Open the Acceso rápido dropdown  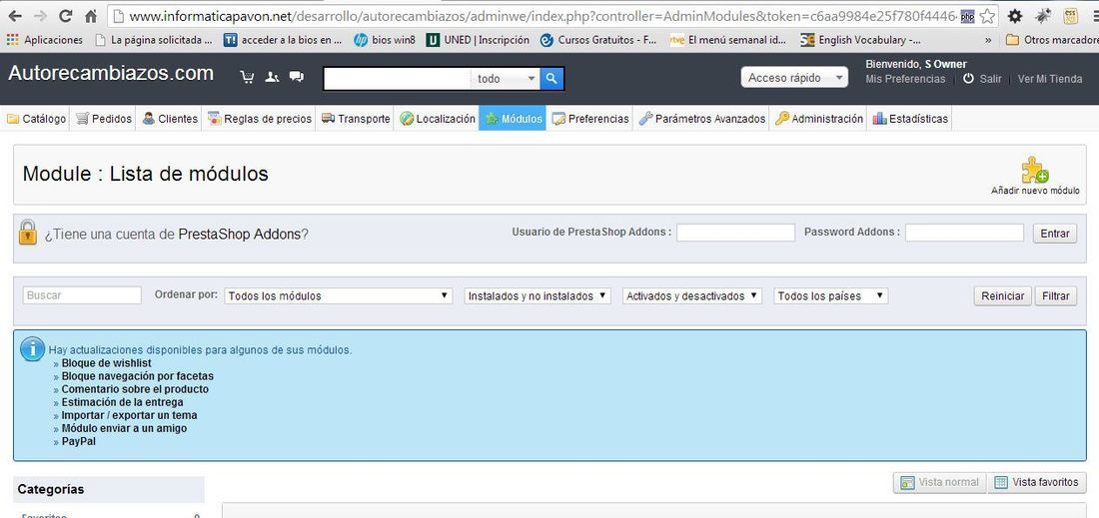pos(794,78)
